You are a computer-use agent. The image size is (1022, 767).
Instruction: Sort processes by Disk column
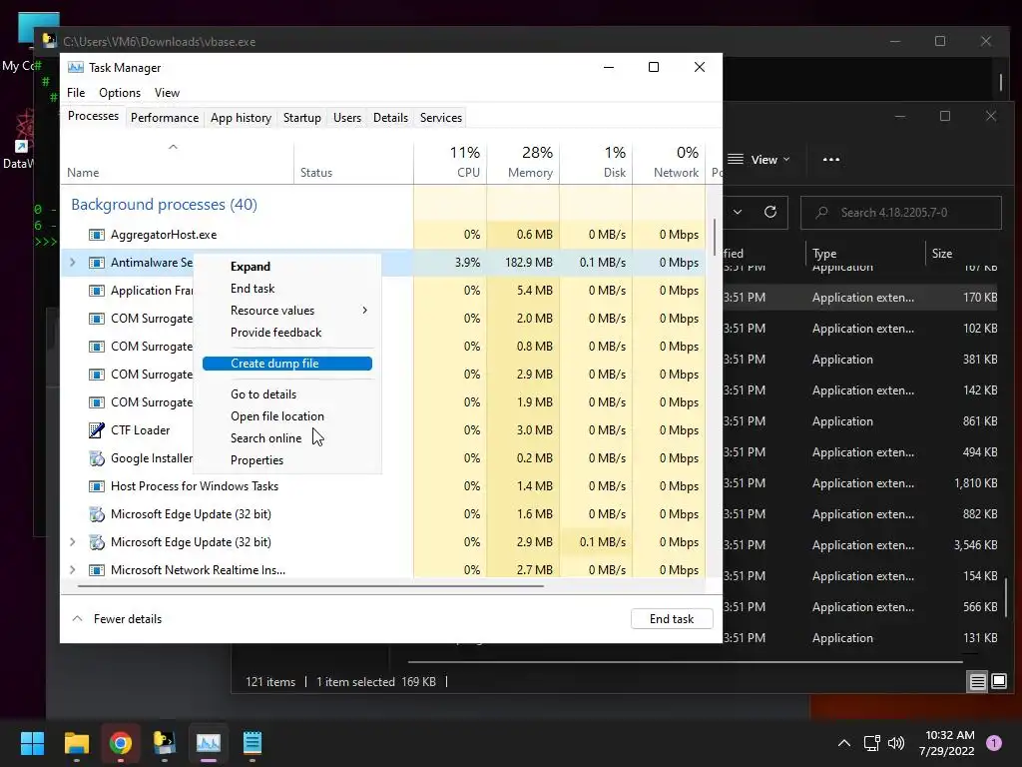[x=597, y=162]
